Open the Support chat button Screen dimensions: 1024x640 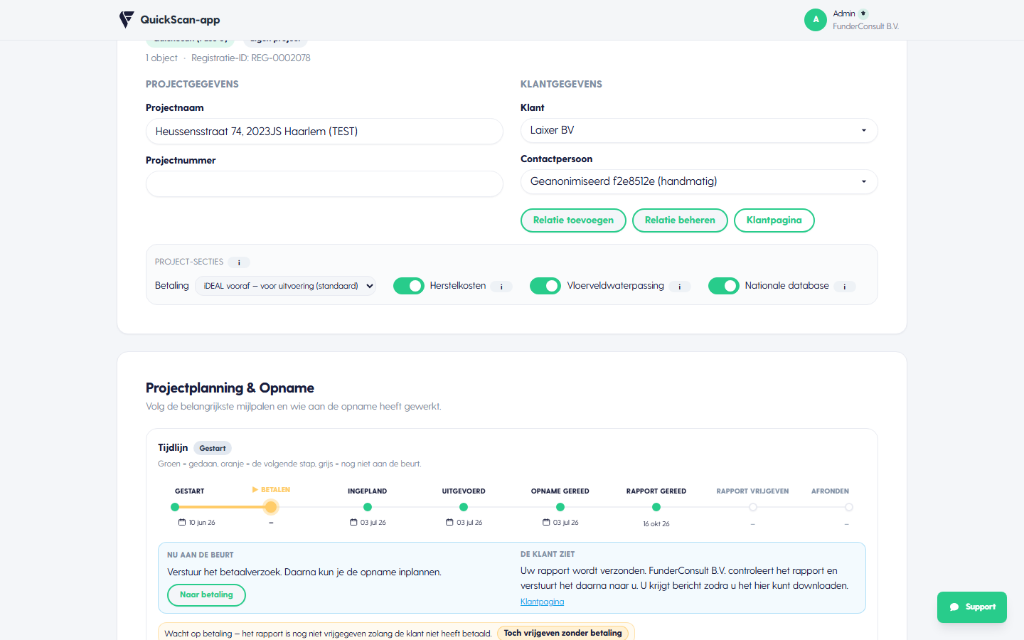click(x=971, y=607)
